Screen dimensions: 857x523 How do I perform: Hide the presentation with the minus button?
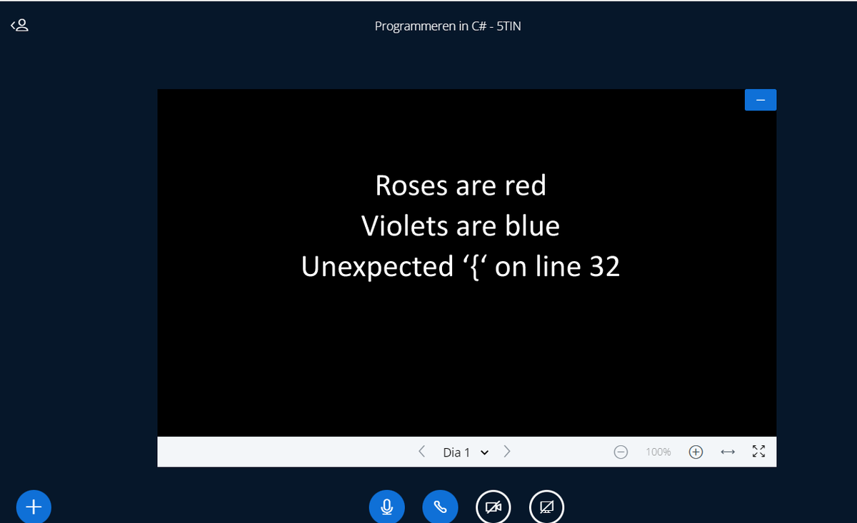(x=761, y=100)
